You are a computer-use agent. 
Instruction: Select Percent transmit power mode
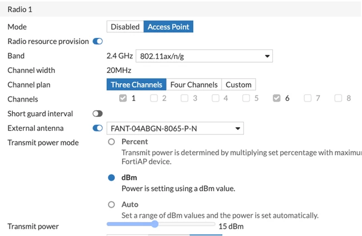(x=111, y=142)
